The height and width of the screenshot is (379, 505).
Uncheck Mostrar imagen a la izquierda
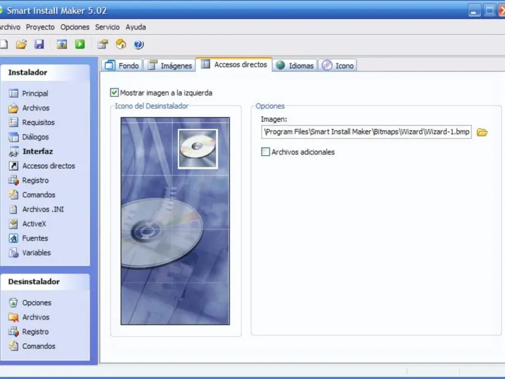[114, 93]
